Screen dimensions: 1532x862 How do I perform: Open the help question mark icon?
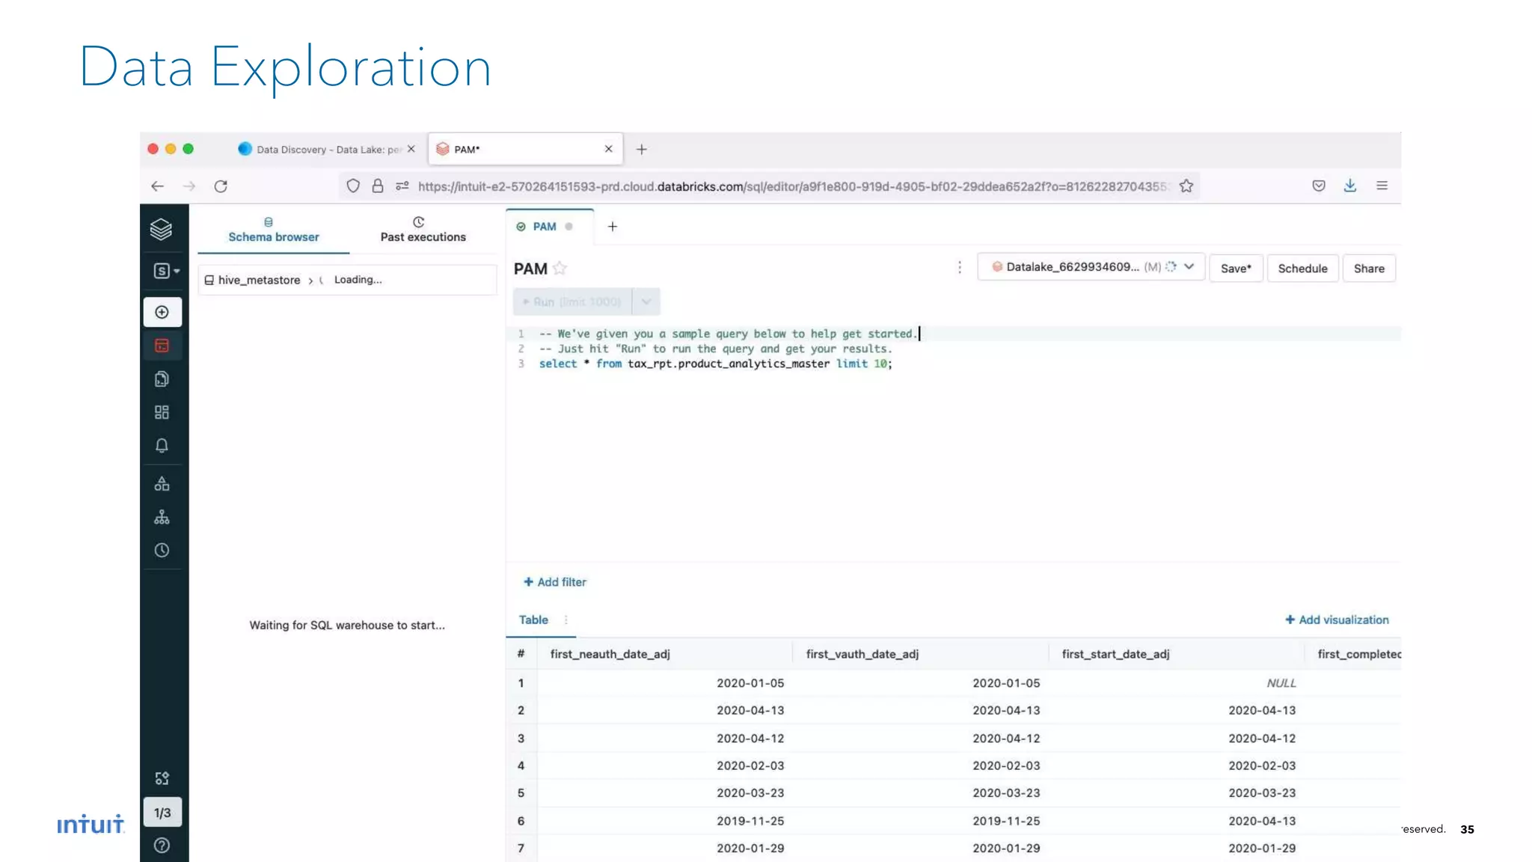[x=162, y=846]
